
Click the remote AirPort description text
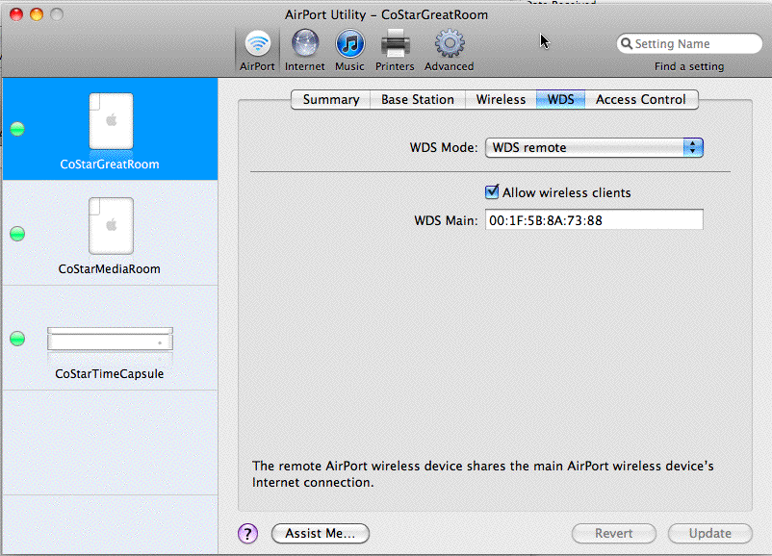(x=483, y=474)
